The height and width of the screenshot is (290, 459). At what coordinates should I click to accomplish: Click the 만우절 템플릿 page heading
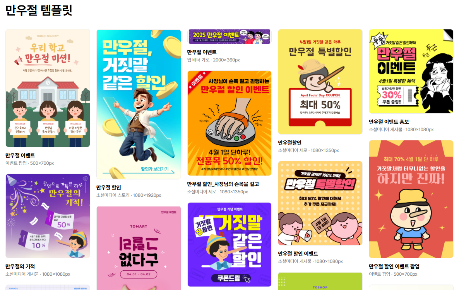coord(39,10)
